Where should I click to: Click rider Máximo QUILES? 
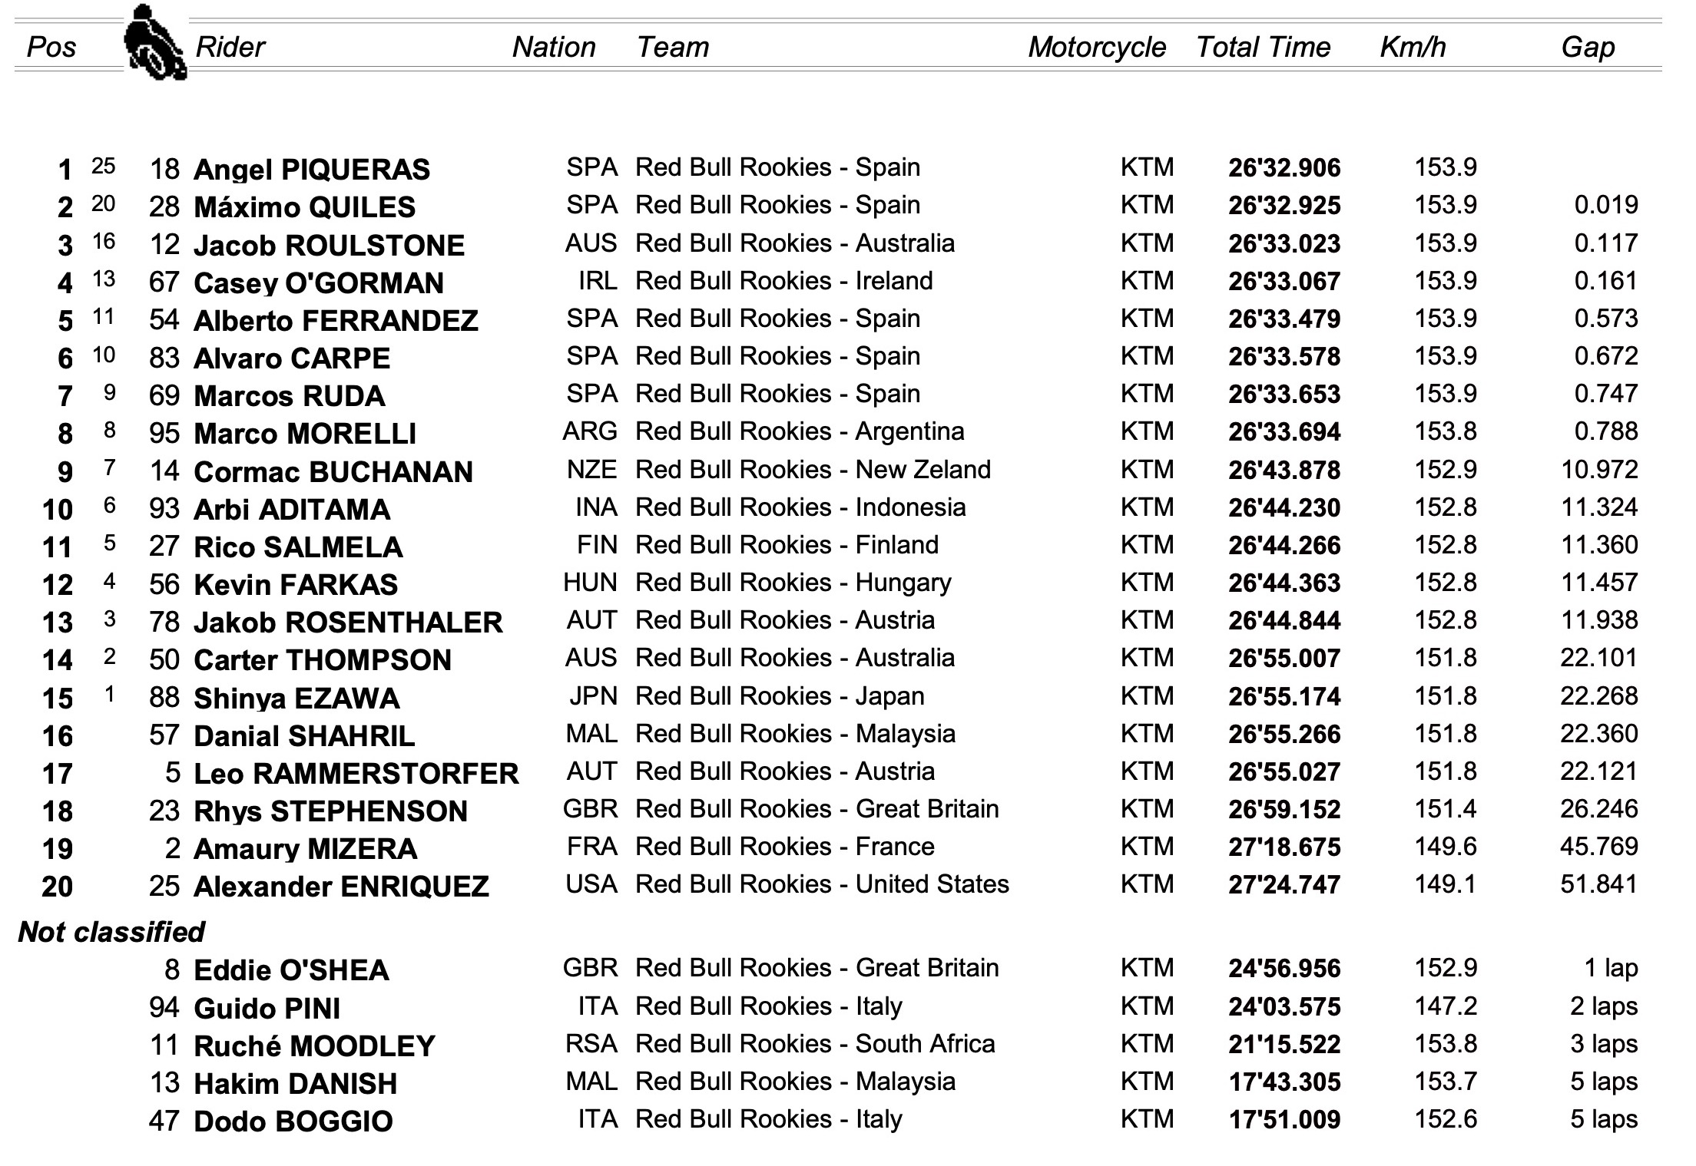(x=305, y=207)
